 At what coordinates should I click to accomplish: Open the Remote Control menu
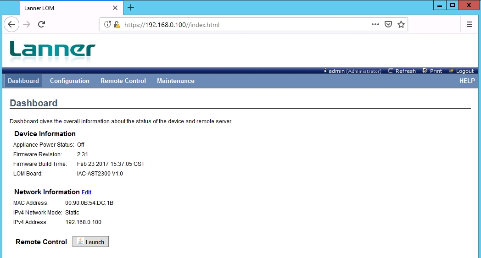click(x=123, y=81)
